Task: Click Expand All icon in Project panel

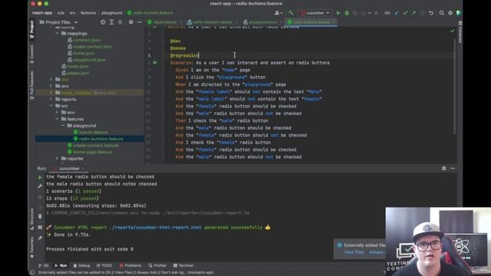Action: click(111, 22)
